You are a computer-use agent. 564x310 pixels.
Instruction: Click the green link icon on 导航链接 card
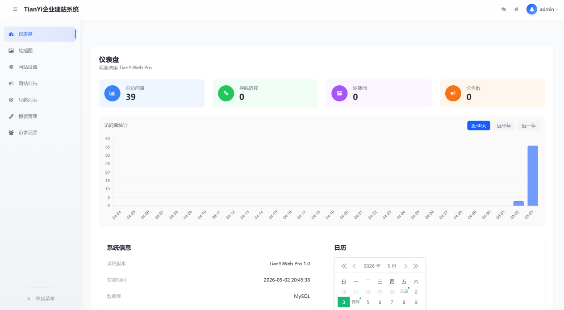point(226,93)
